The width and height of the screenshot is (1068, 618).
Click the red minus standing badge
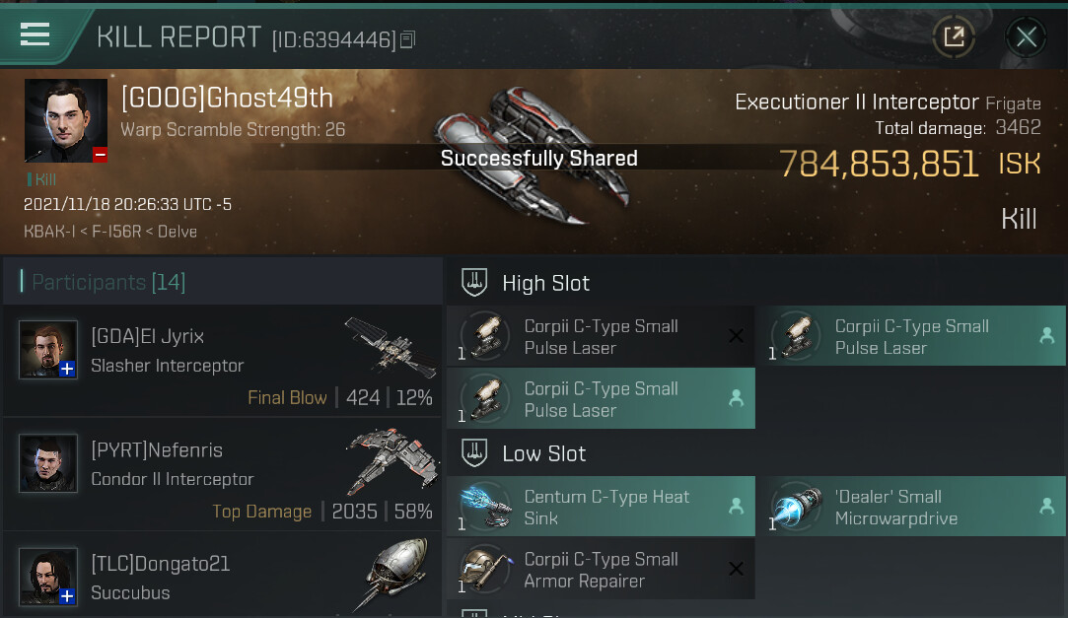click(100, 155)
